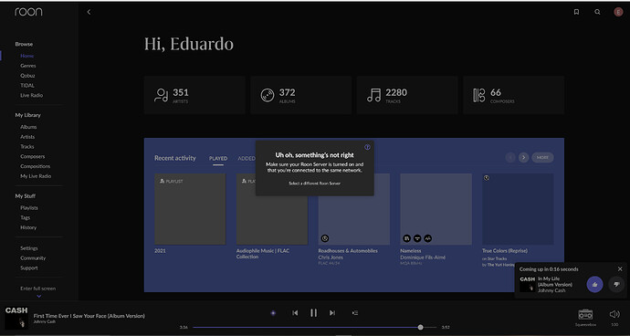Pause playback of the current song
The height and width of the screenshot is (336, 630).
[314, 312]
